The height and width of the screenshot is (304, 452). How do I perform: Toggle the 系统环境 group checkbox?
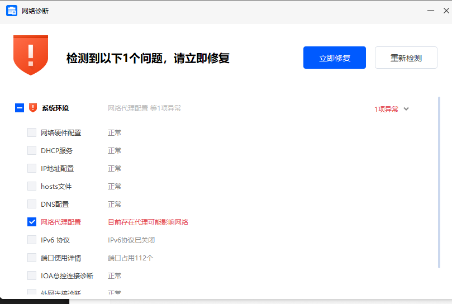[x=20, y=108]
